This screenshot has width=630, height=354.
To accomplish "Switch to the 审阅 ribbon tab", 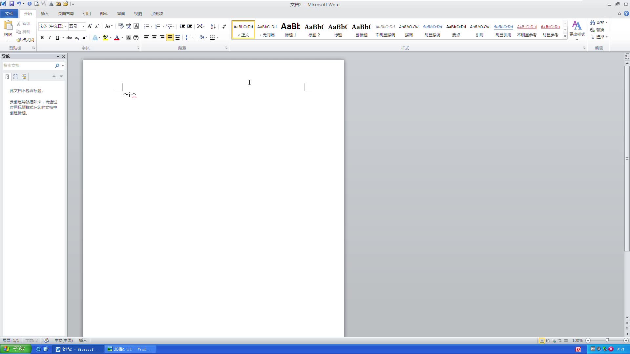I will (x=121, y=13).
